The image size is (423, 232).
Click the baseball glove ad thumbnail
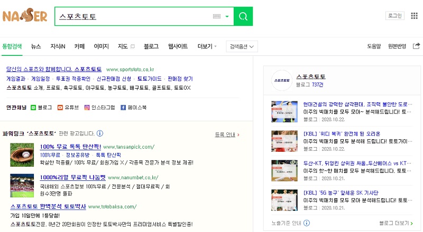[x=22, y=155]
